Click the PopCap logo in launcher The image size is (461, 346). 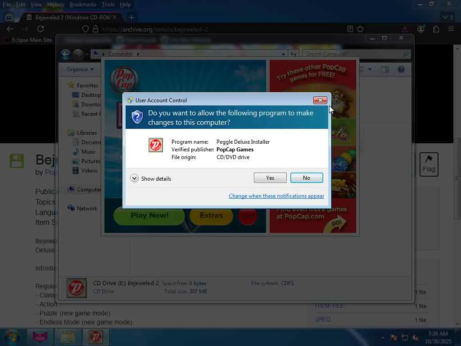pyautogui.click(x=124, y=79)
